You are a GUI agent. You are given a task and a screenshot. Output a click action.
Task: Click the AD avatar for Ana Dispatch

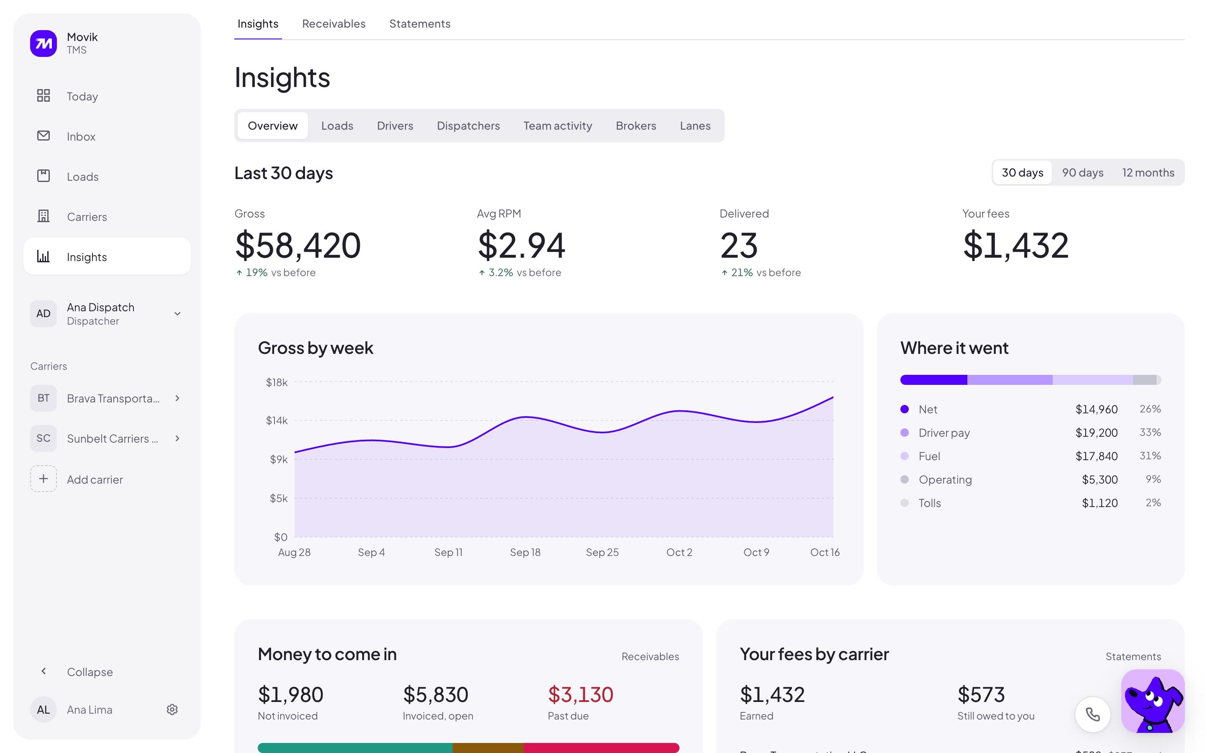44,313
